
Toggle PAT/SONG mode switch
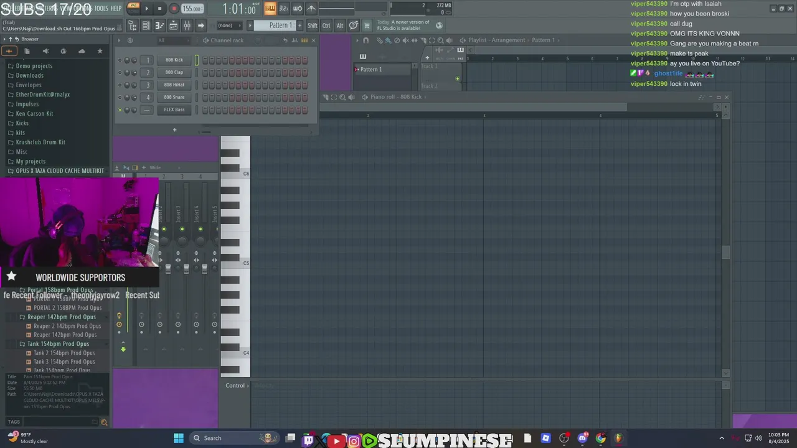[133, 8]
